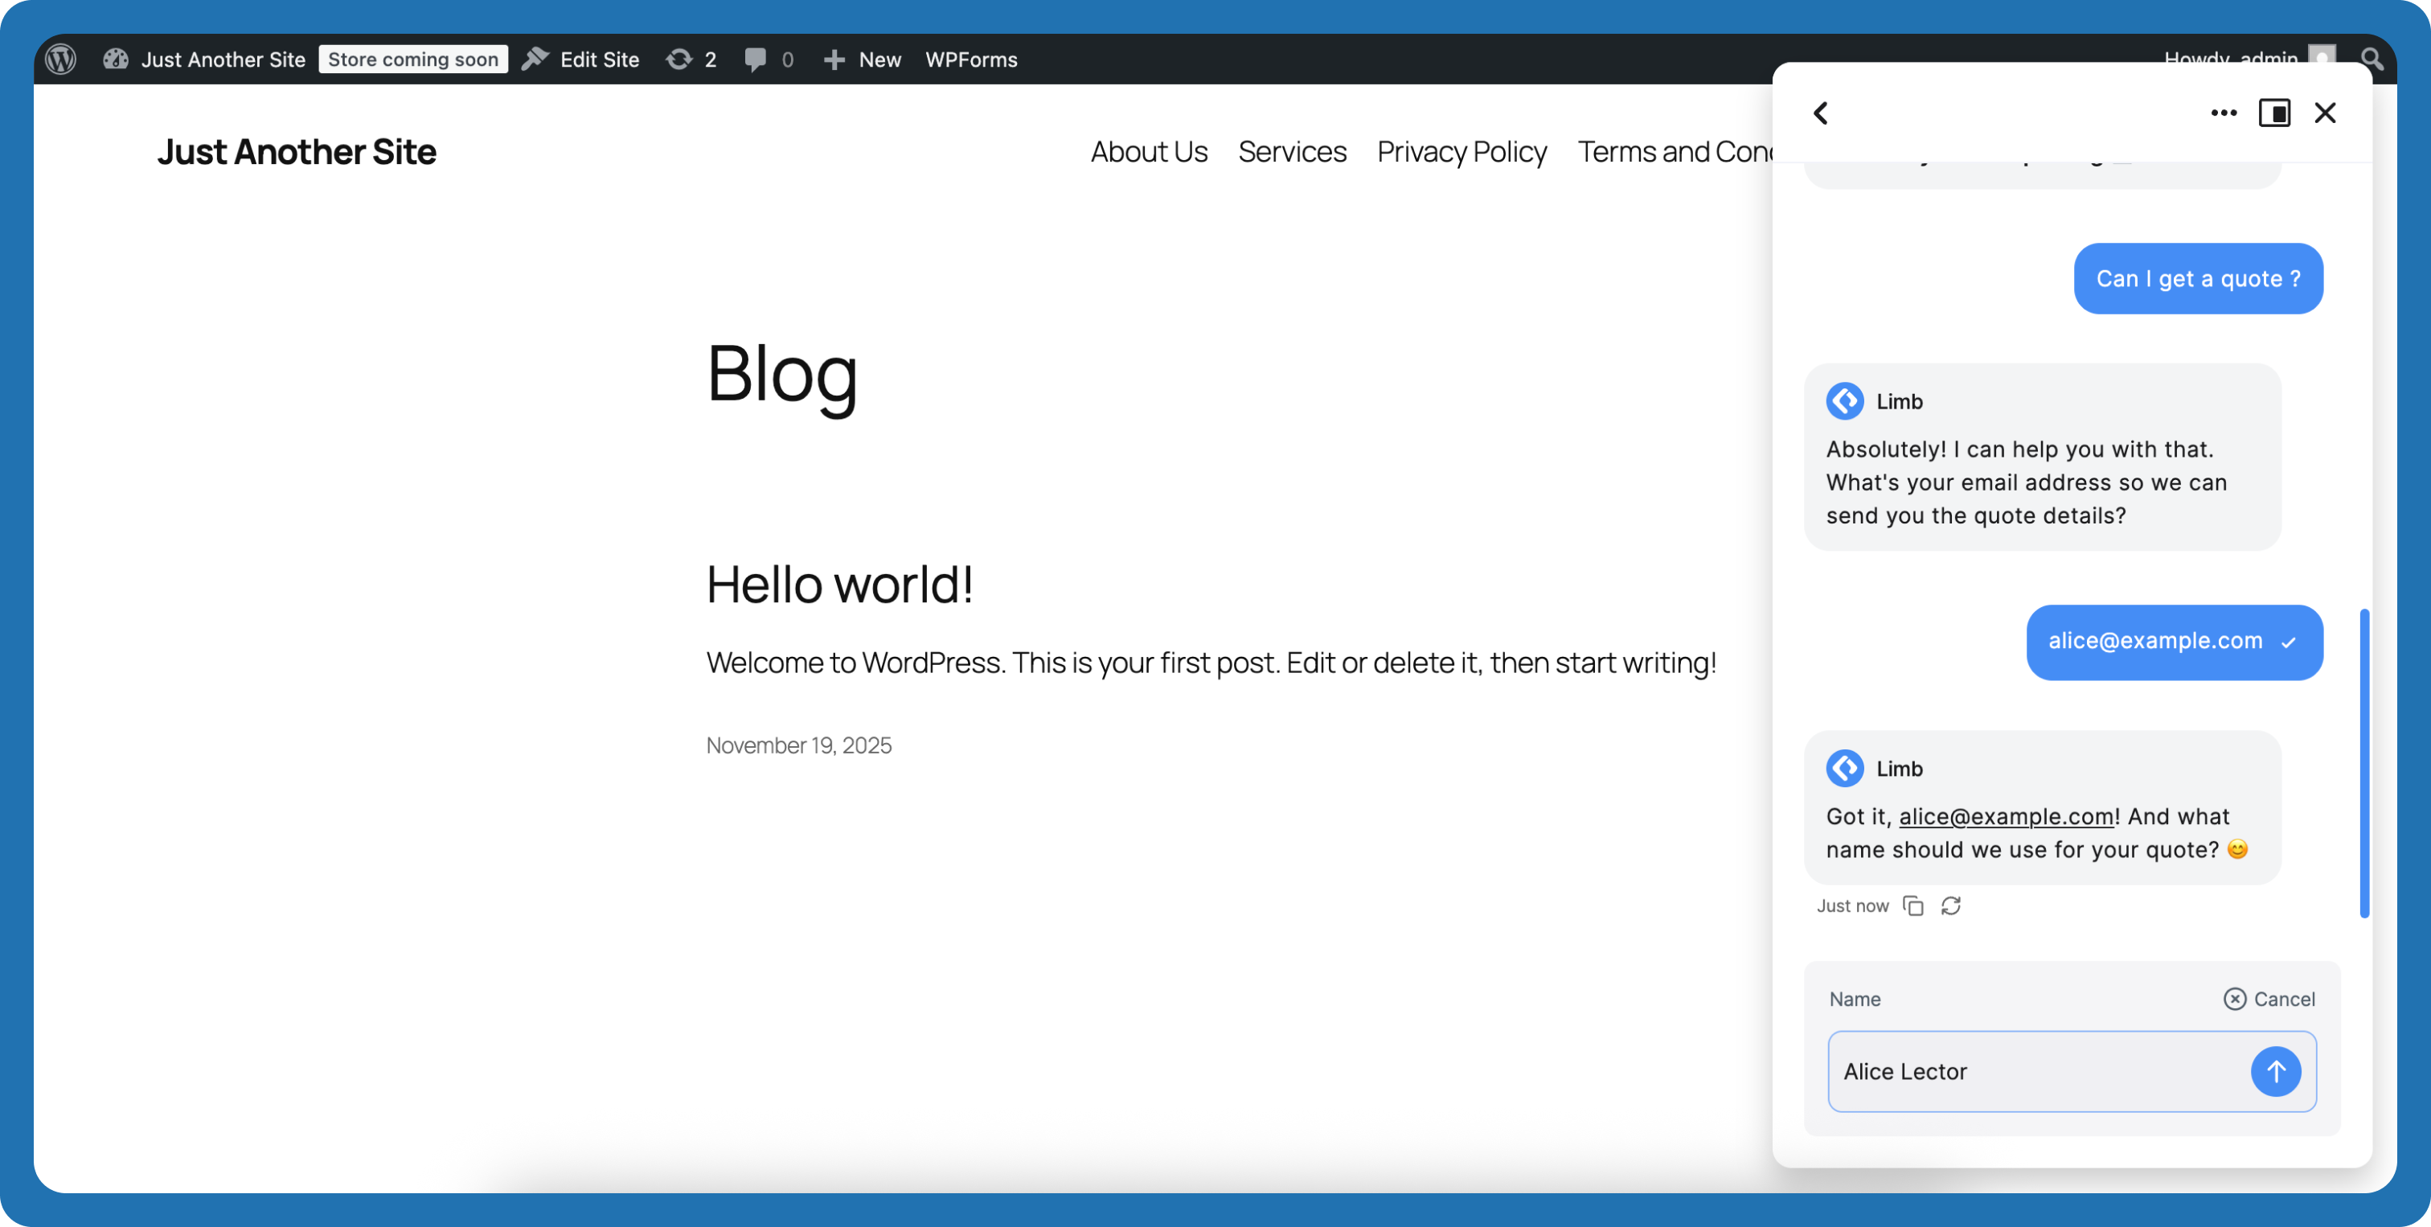Expand the New content menu

[x=862, y=59]
